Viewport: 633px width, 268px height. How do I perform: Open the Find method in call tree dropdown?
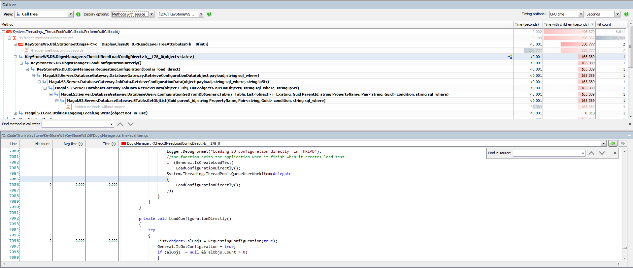click(112, 124)
